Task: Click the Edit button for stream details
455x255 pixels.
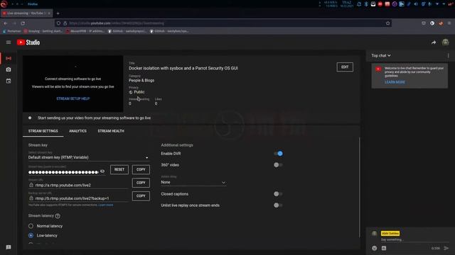Action: tap(345, 67)
